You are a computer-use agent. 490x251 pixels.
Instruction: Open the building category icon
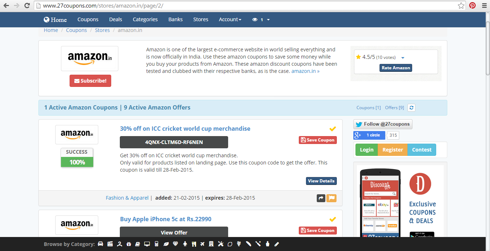(211, 244)
